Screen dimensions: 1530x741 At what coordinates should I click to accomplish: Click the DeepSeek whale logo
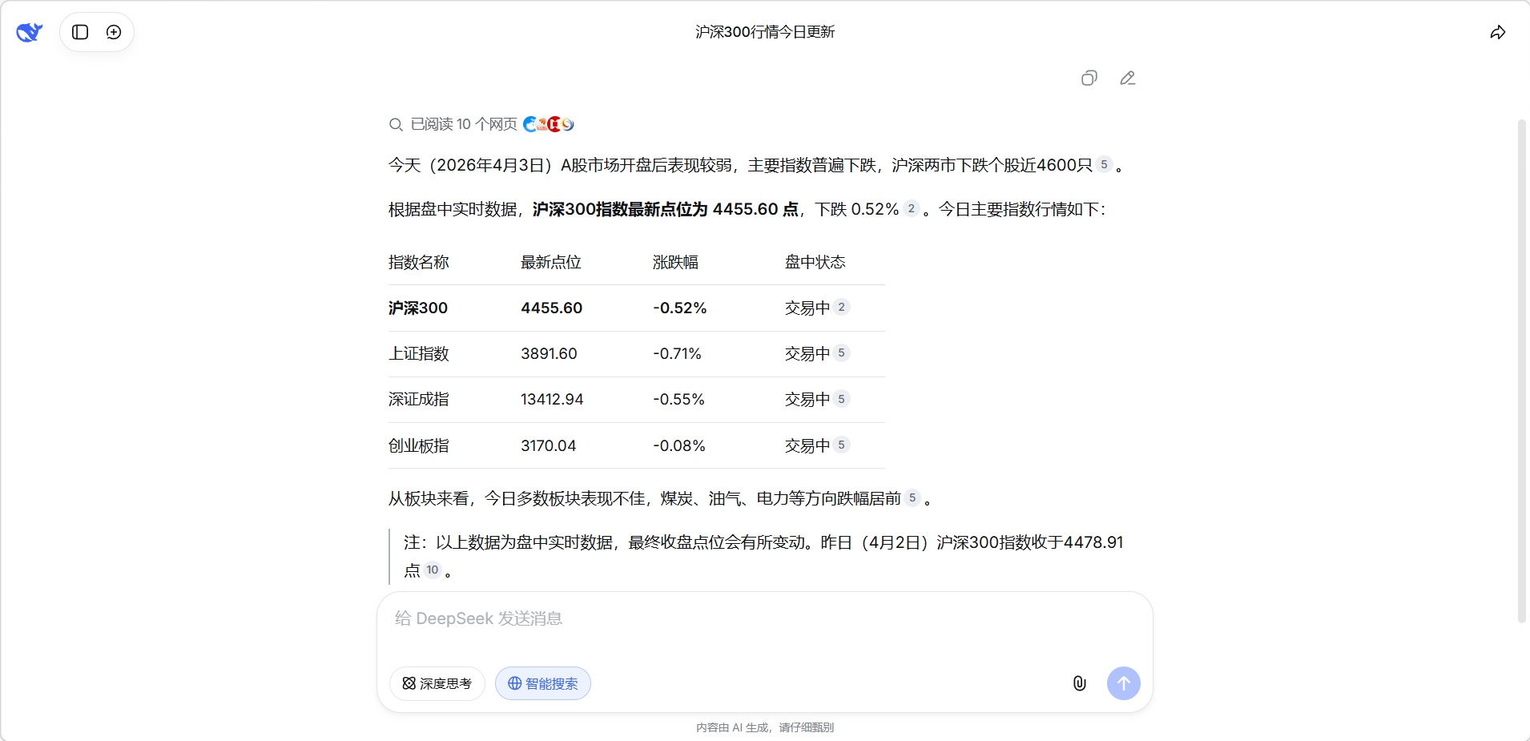click(29, 32)
